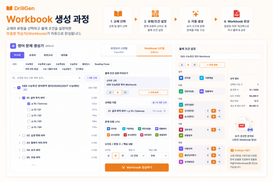Uncheck the p.10 / Gateway checkbox

click(x=29, y=104)
